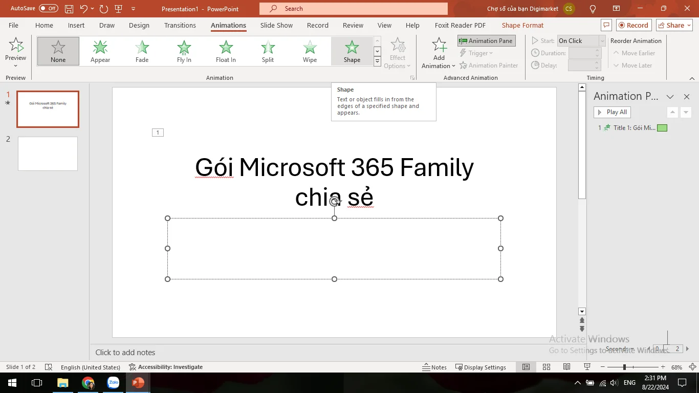Switch to the Transitions tab
This screenshot has height=393, width=699.
(x=180, y=25)
